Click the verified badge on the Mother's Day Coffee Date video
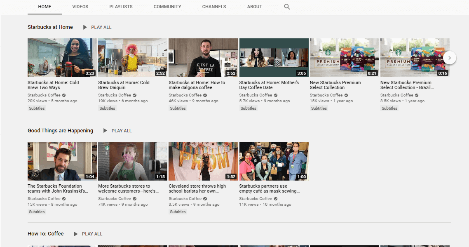Screen dimensions: 469x247 coord(276,95)
